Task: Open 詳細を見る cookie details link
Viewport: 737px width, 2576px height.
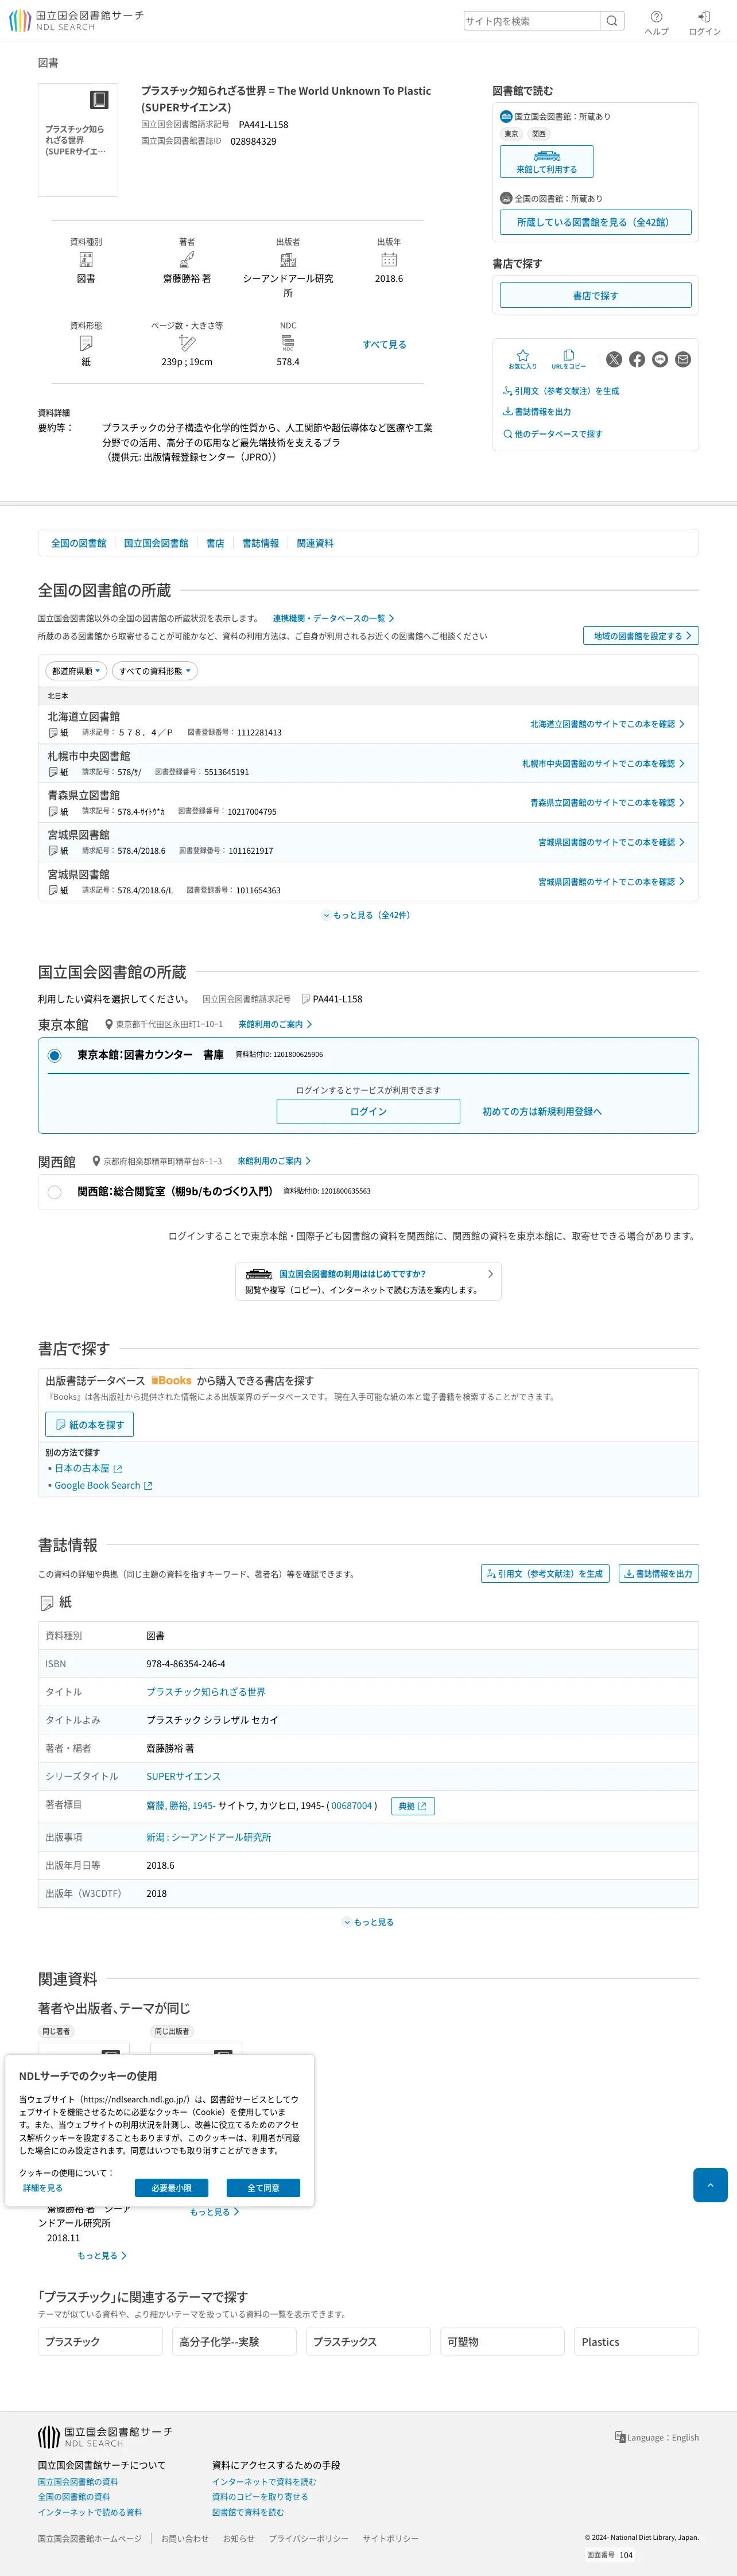Action: [43, 2188]
